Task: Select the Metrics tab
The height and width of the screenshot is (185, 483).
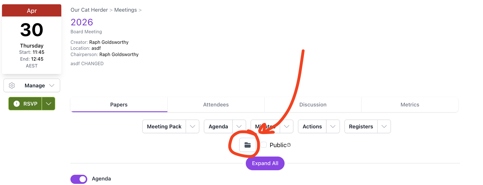Action: [x=410, y=104]
